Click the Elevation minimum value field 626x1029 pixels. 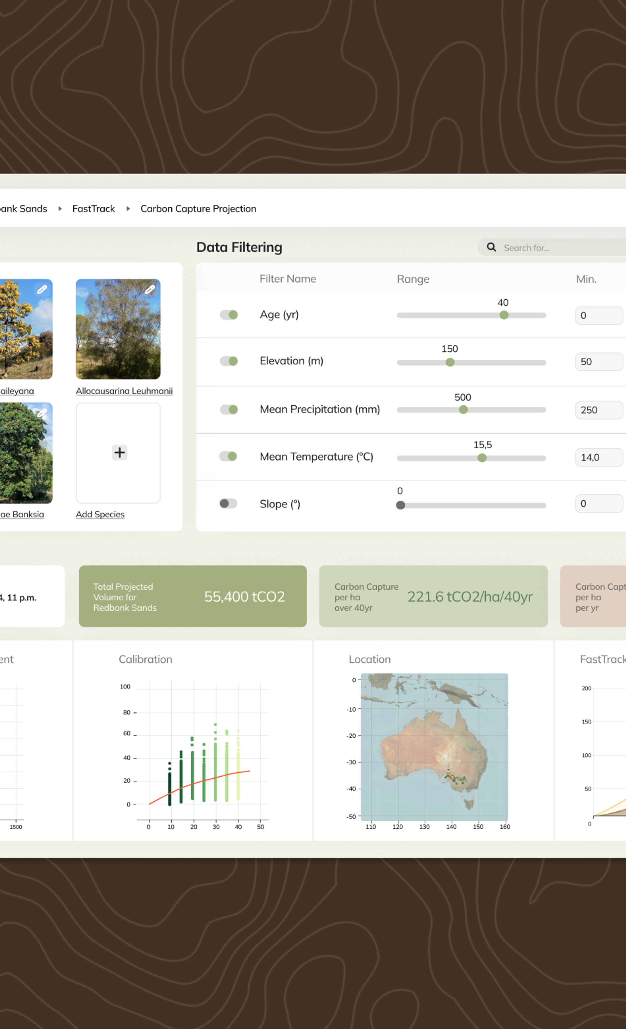(599, 362)
